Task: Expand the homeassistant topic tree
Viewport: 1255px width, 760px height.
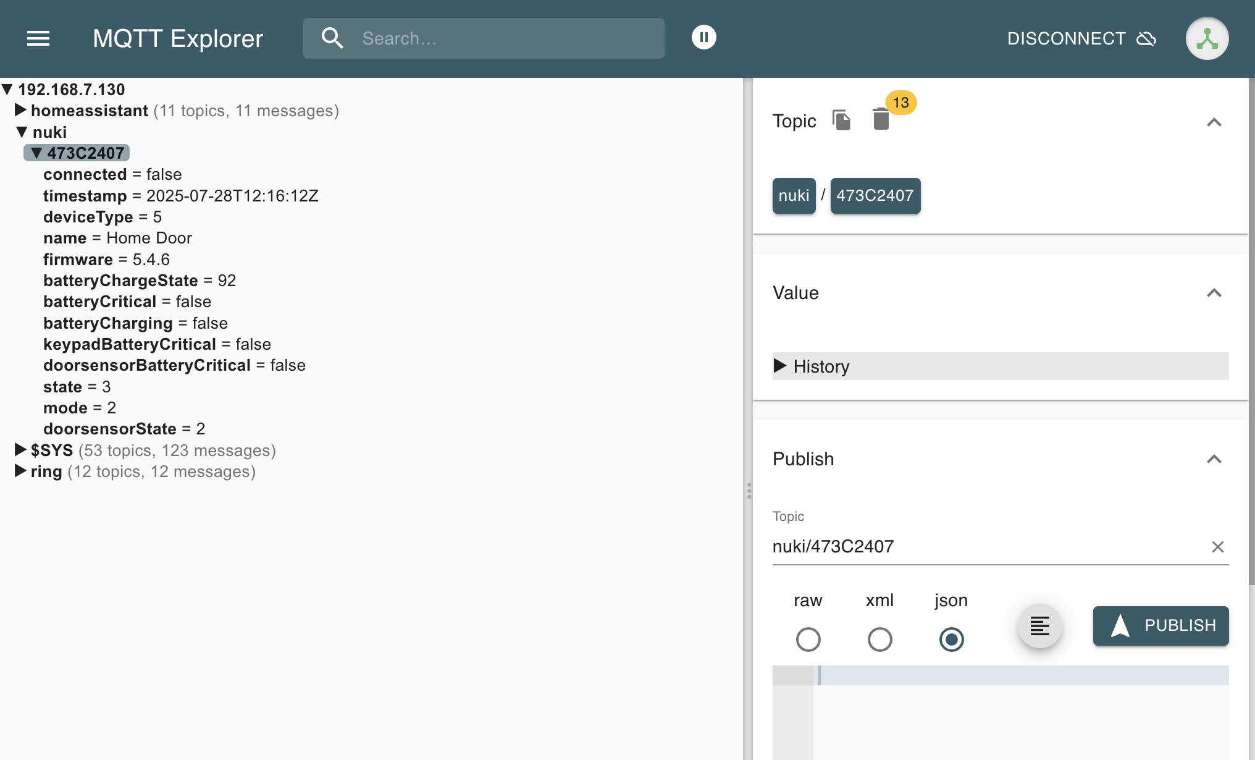Action: point(20,110)
